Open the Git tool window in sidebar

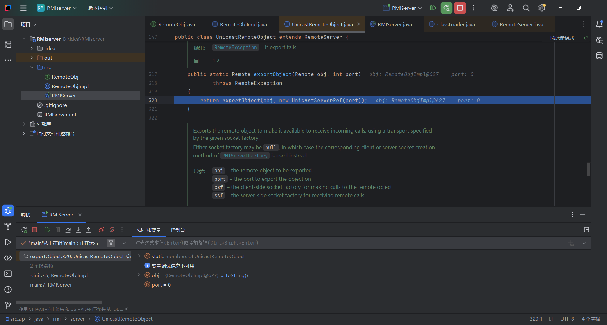click(8, 305)
